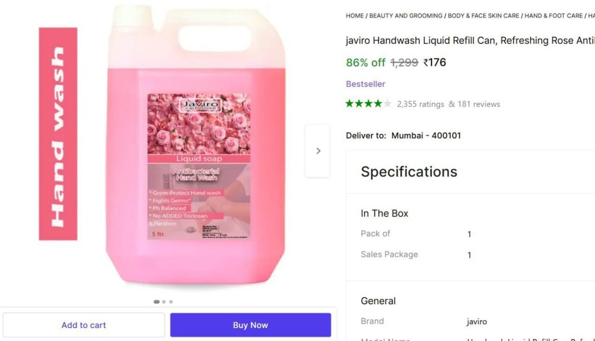Select the first carousel dot indicator

click(x=157, y=301)
